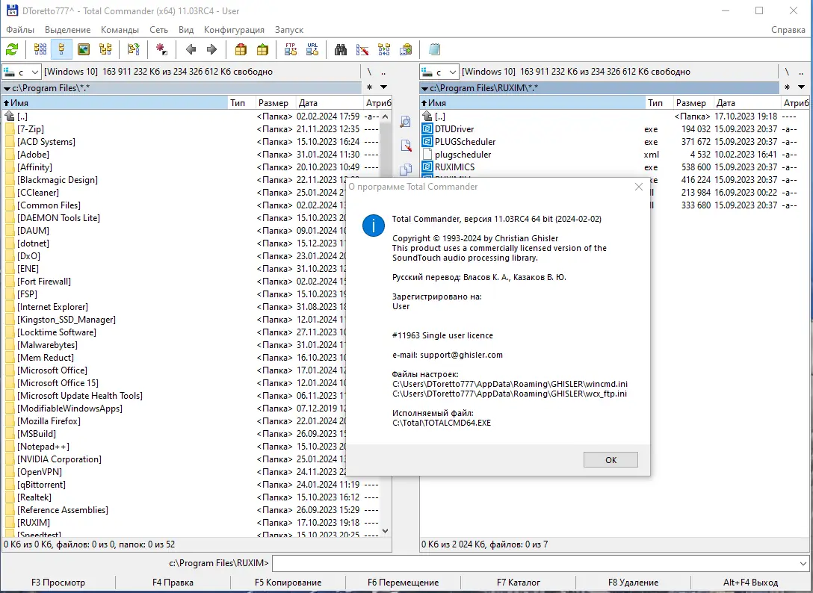Click the Unpack files box icon

[x=262, y=49]
